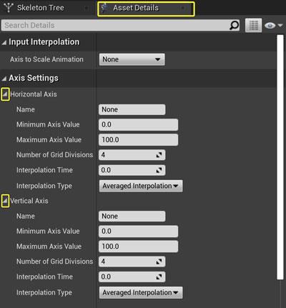The image size is (286, 308).
Task: Click the search magnifier icon in Search Details
Action: tap(234, 25)
